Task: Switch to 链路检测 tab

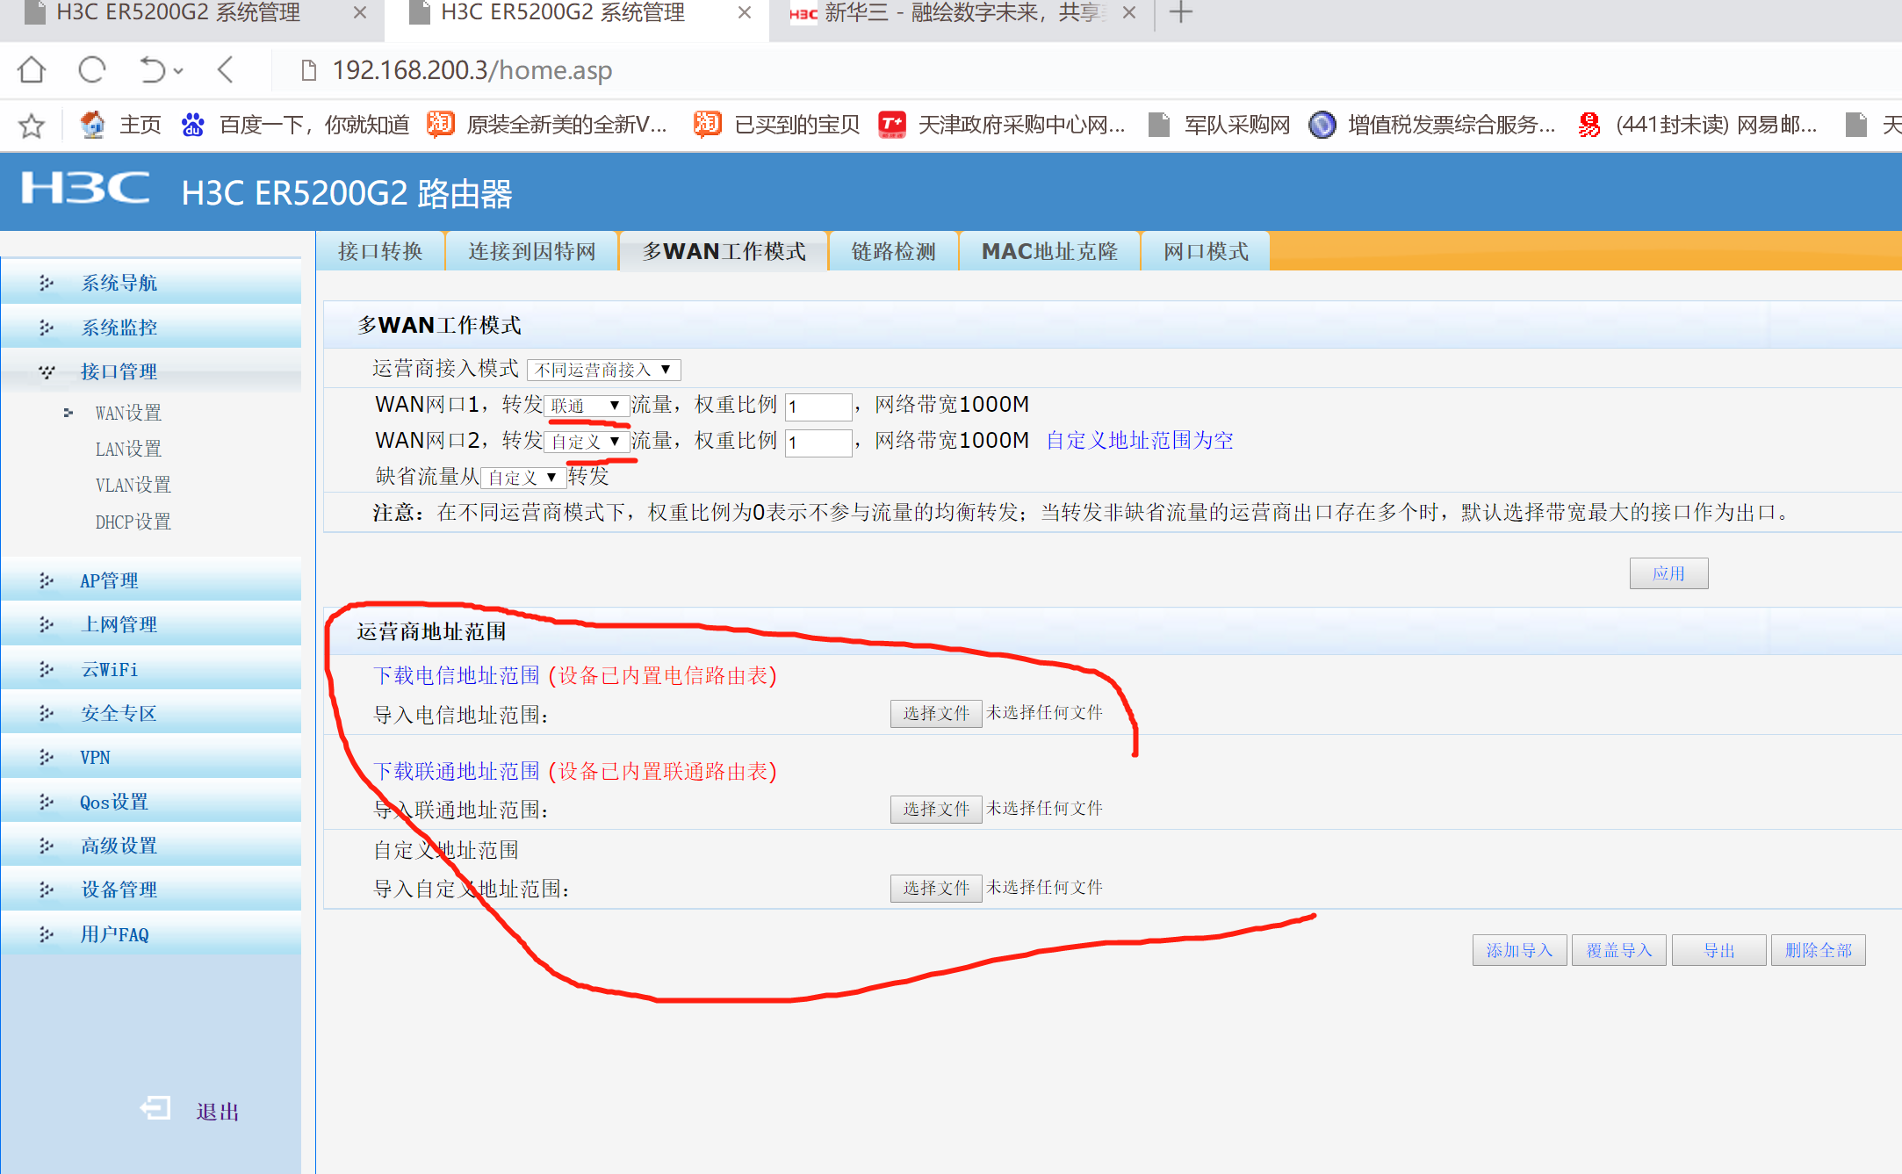Action: (x=893, y=252)
